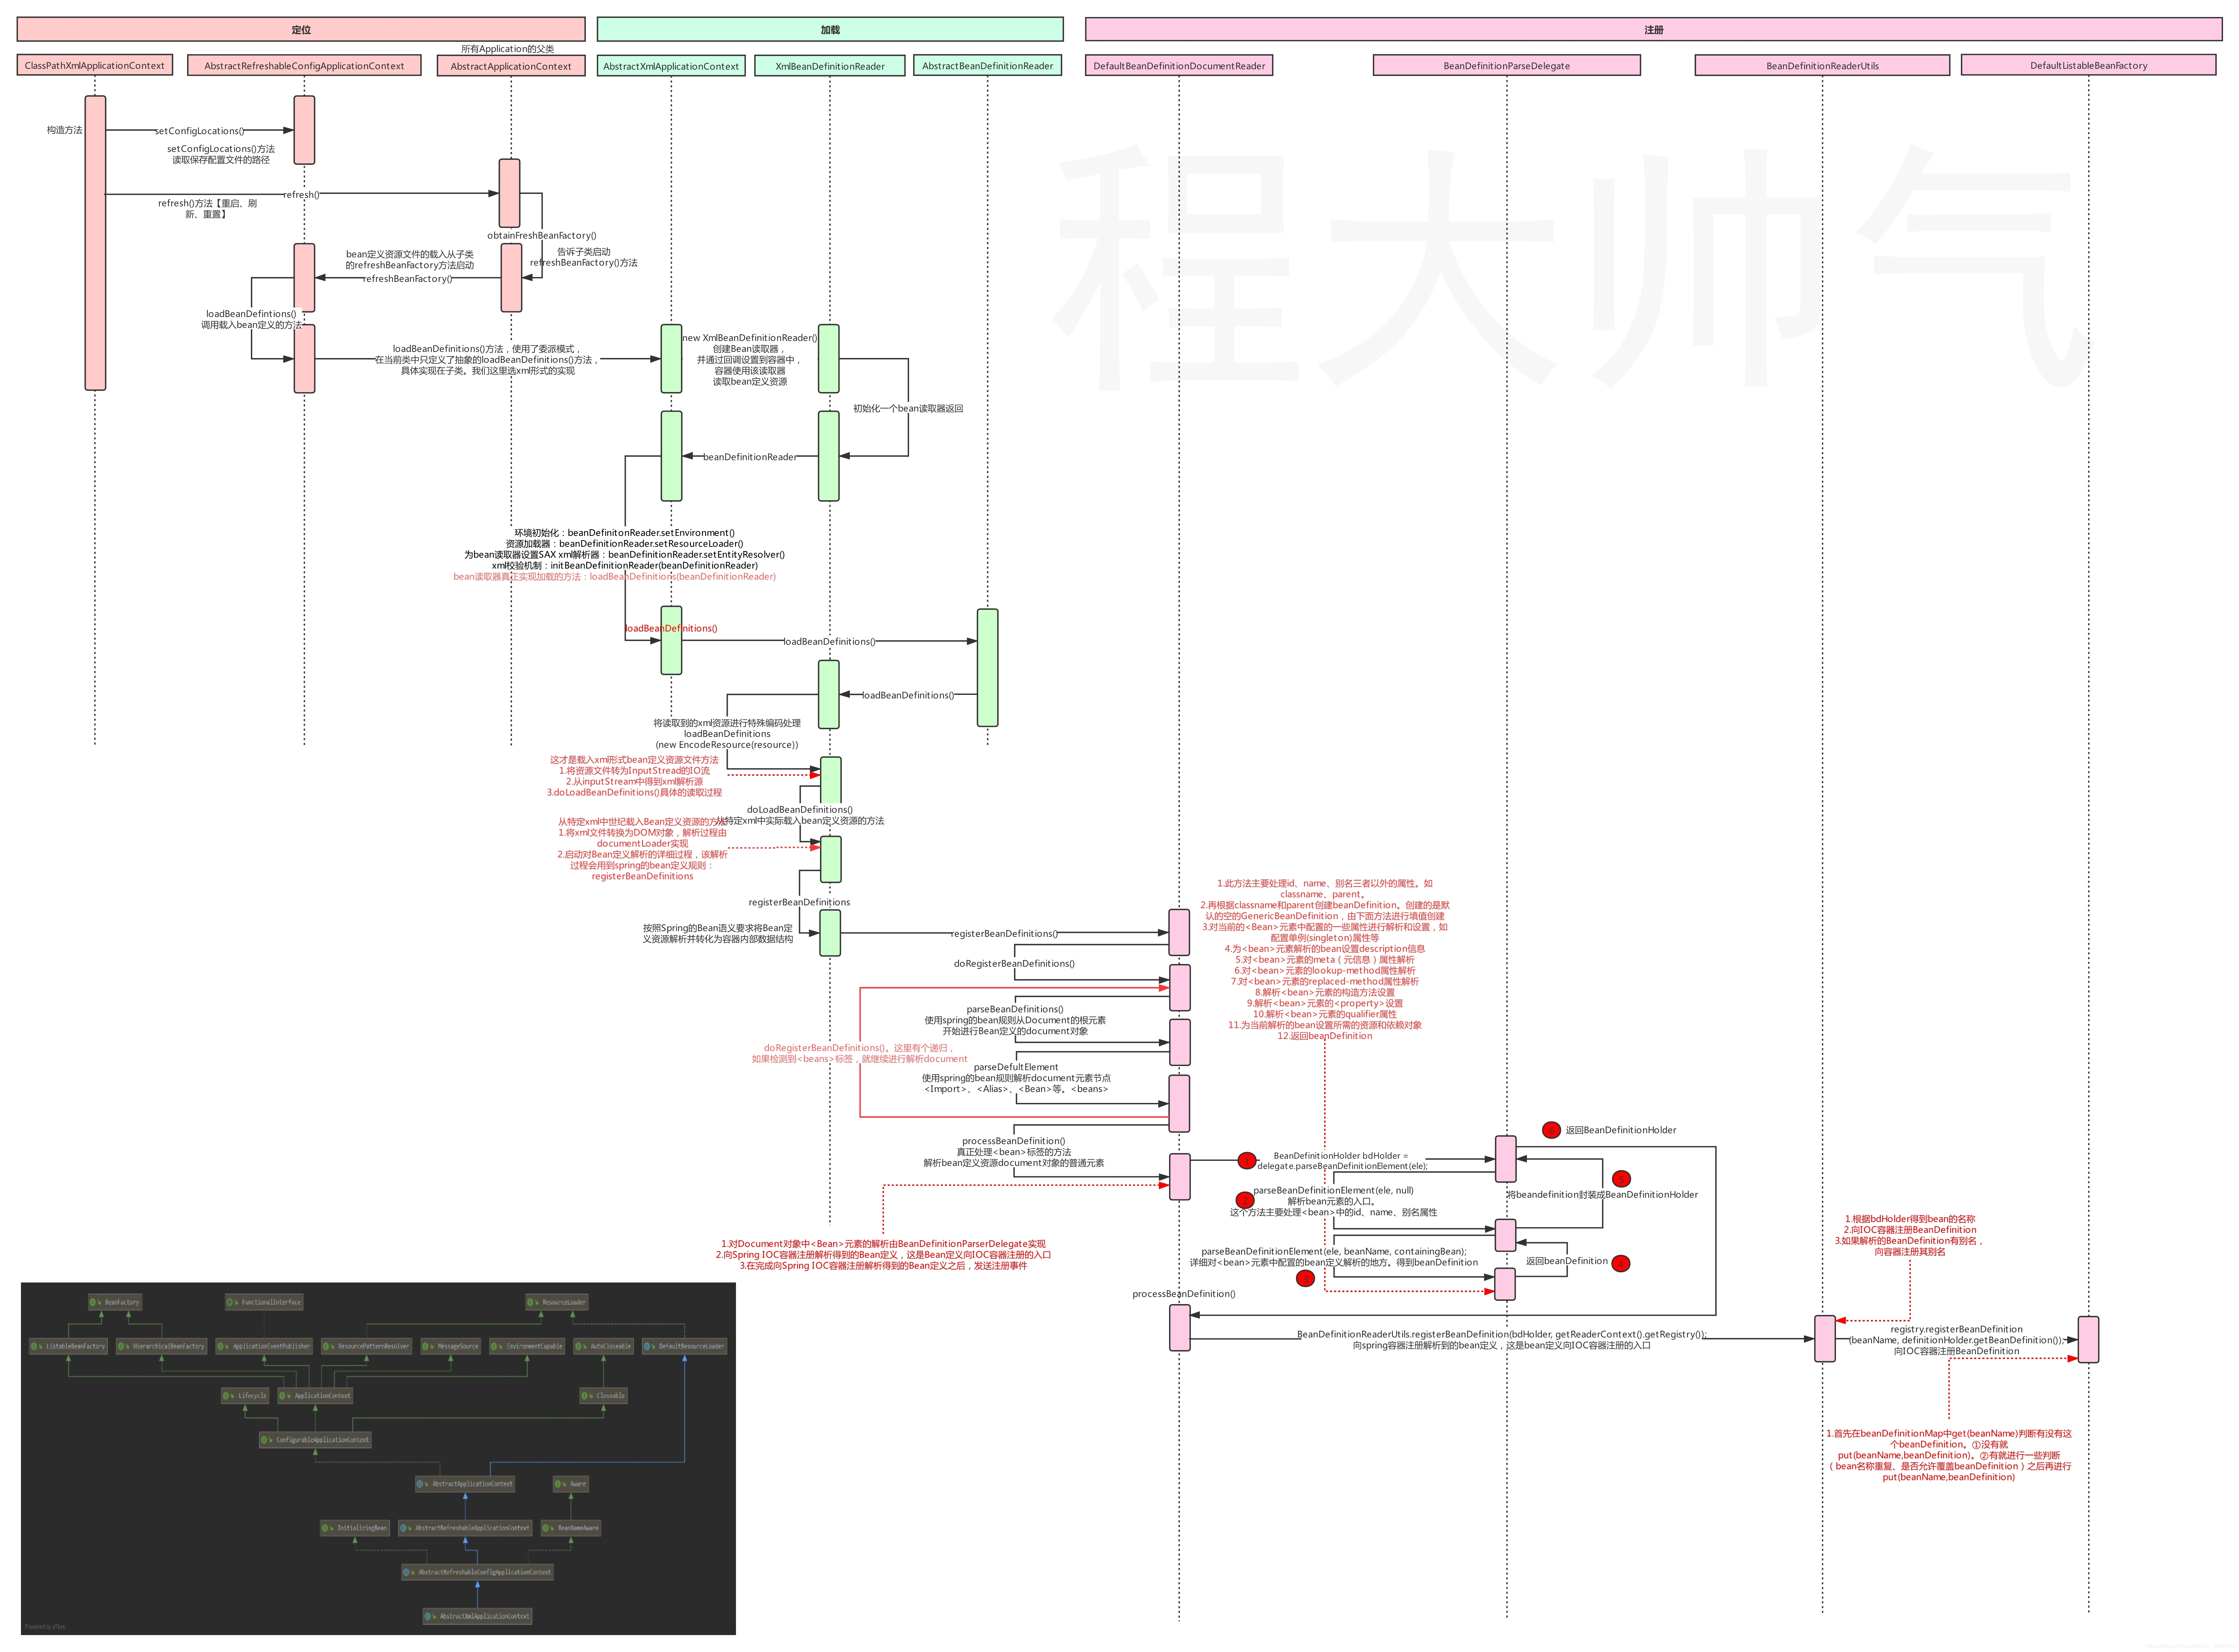Click AbstractXmlApplicationContext node in dark diagram
The height and width of the screenshot is (1652, 2239).
coord(477,1616)
